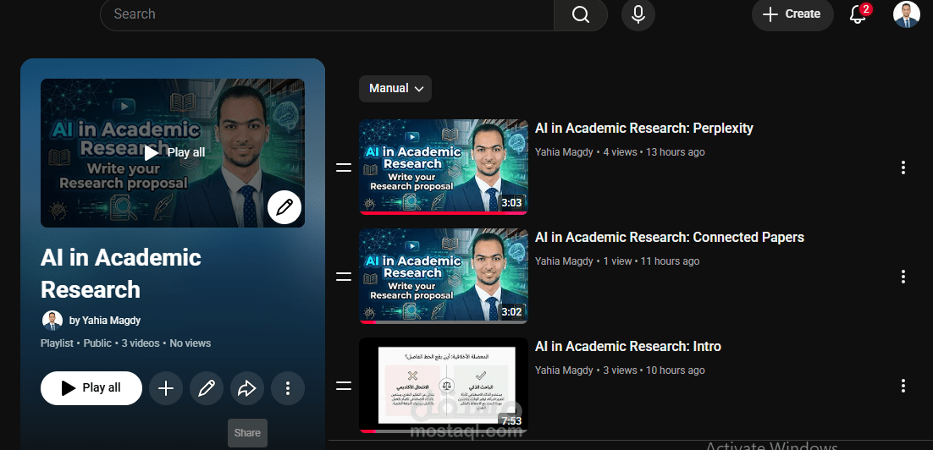The image size is (933, 450).
Task: Click Play all on playlist cover
Action: 174,153
